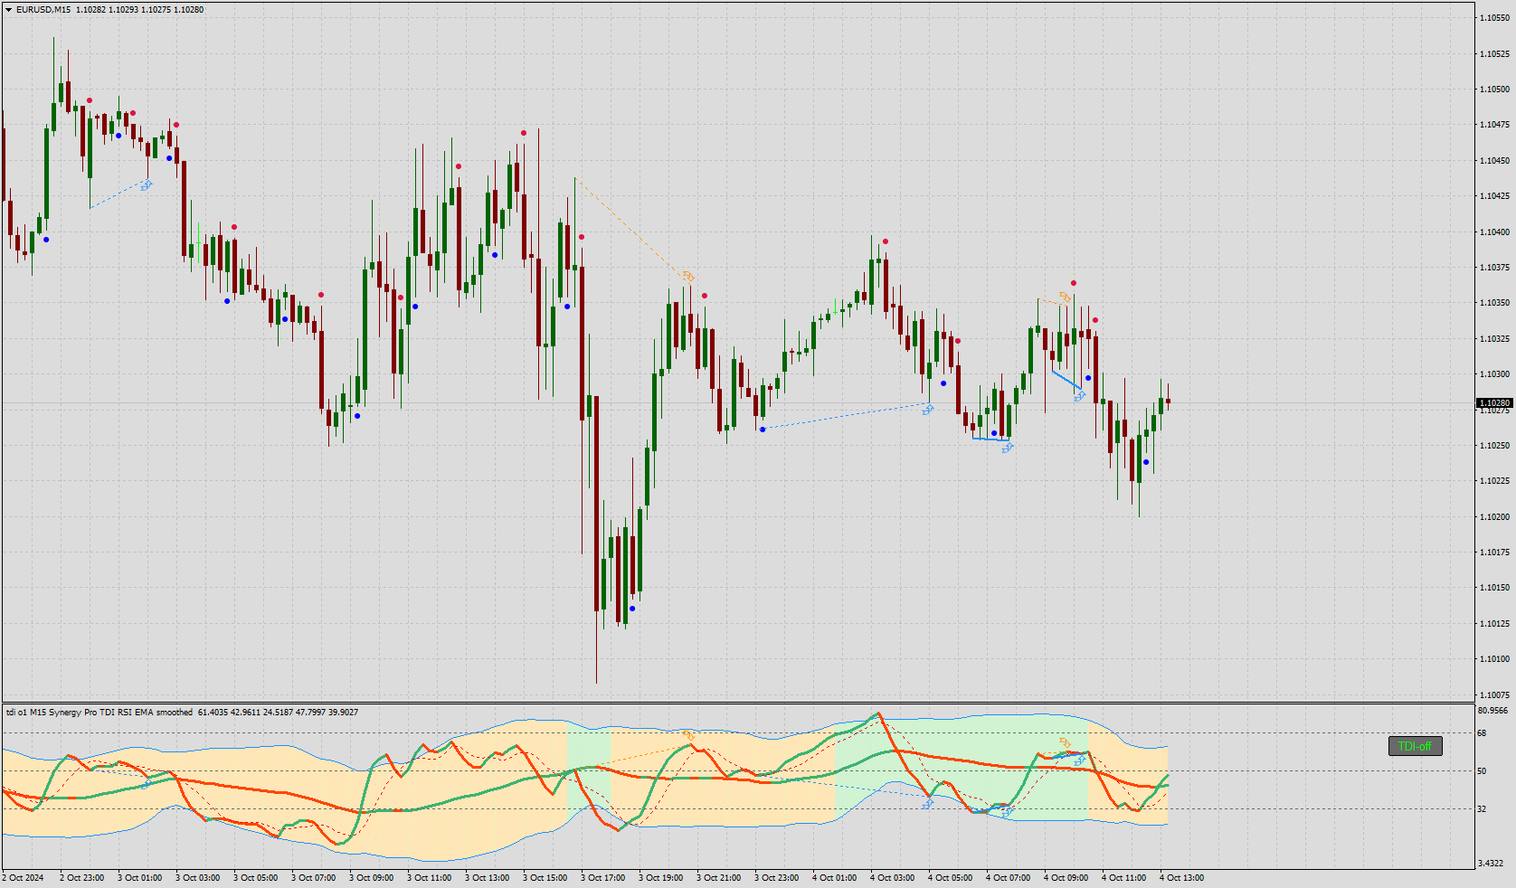Click the blue arrow in TDI panel near 4 Oct 07:00
Screen dimensions: 1516x888
(1008, 812)
